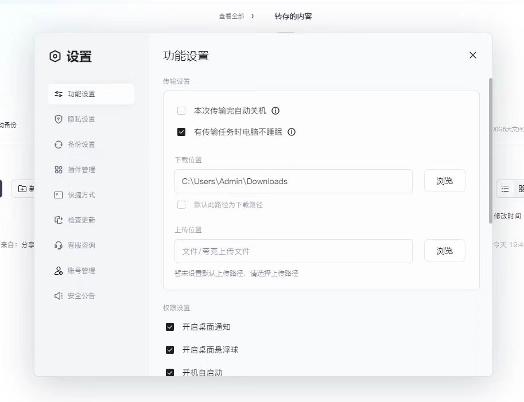Click the 账号管理 user icon
Viewport: 524px width, 402px height.
coord(58,271)
